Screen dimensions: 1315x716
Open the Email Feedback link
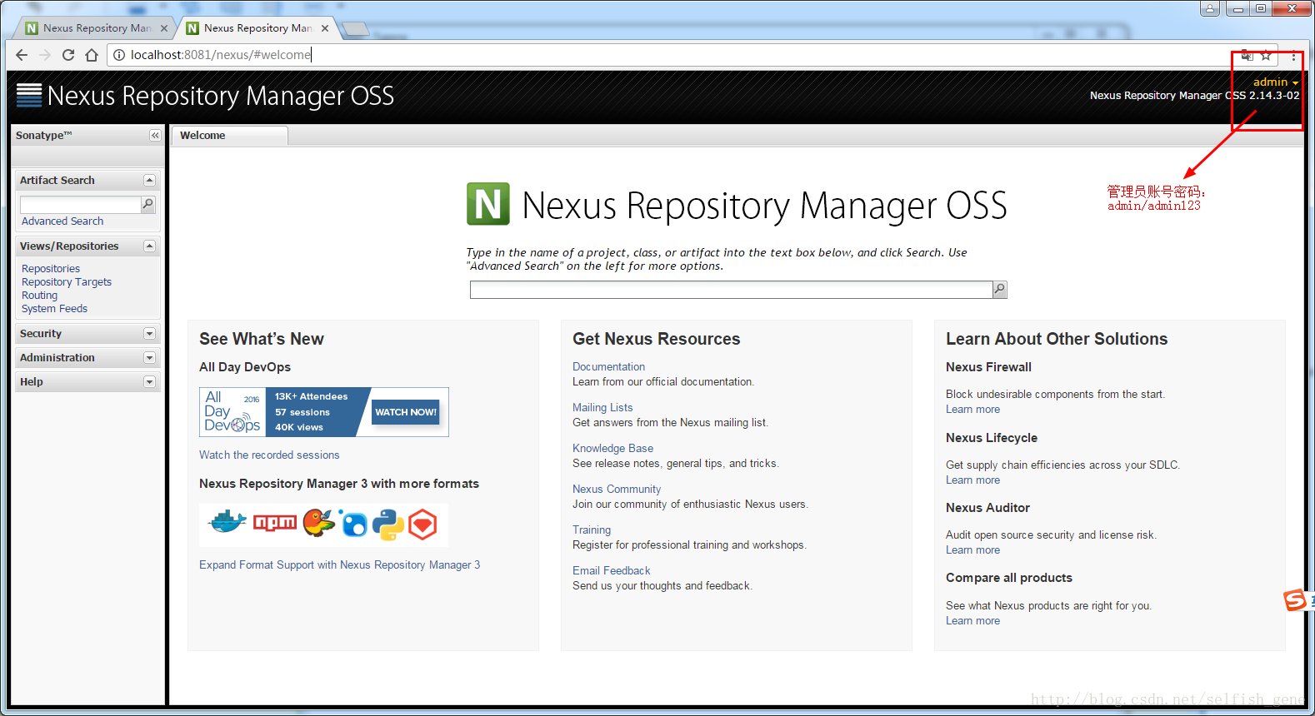coord(612,571)
